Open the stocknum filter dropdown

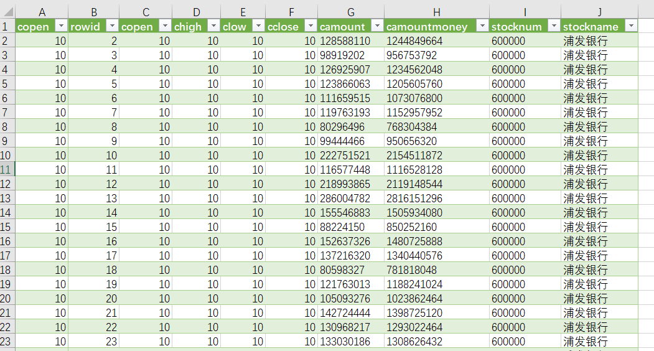tap(554, 26)
